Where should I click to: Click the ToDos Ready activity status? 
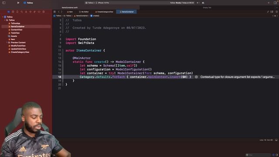(x=182, y=3)
